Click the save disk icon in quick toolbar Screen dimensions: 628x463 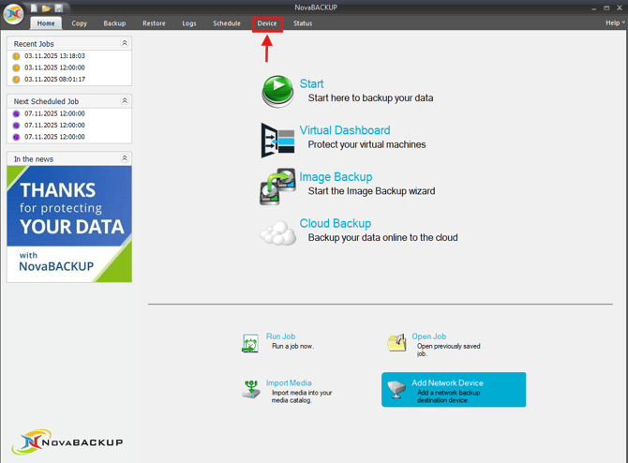pyautogui.click(x=58, y=7)
